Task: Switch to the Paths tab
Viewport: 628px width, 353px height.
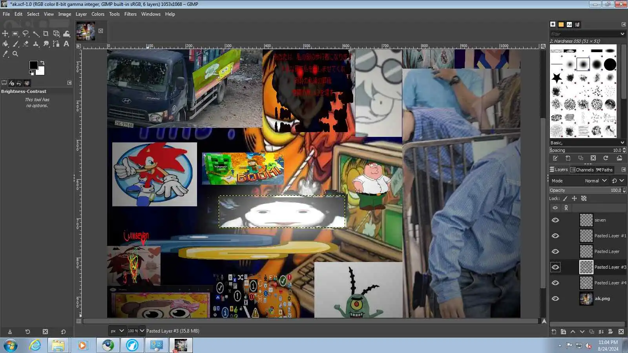Action: [604, 170]
